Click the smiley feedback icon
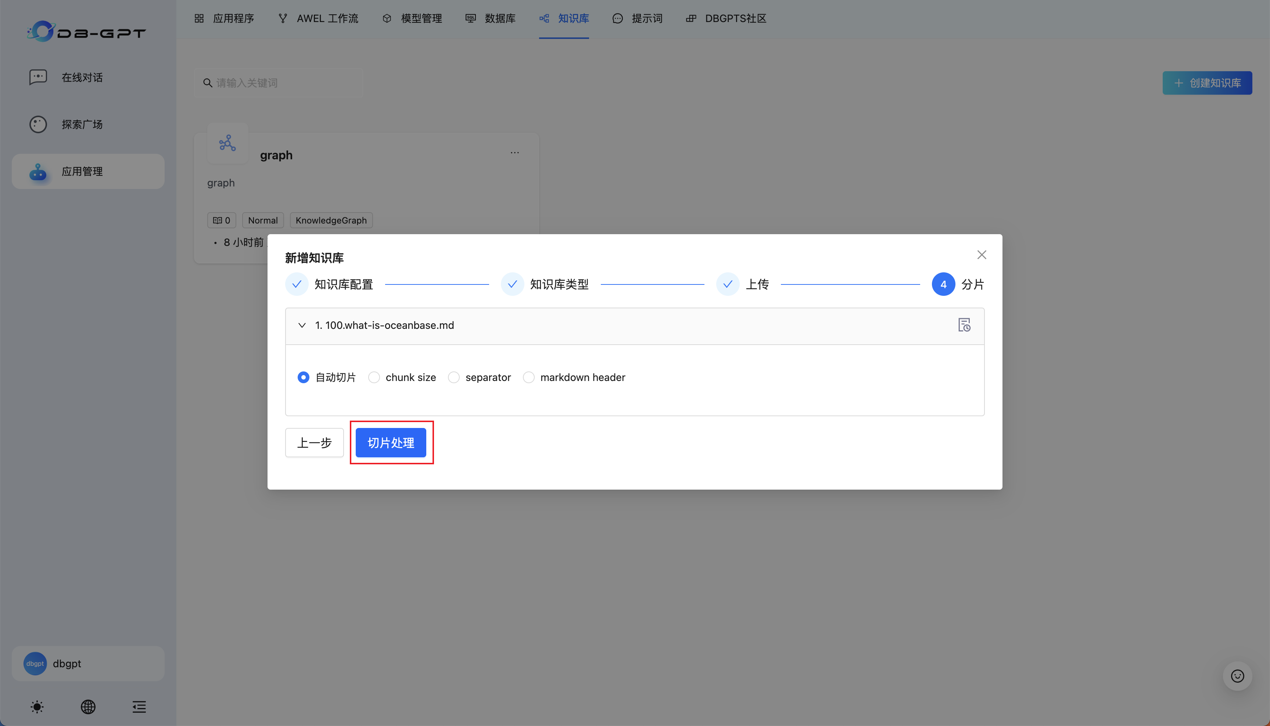The width and height of the screenshot is (1270, 726). (x=1237, y=676)
